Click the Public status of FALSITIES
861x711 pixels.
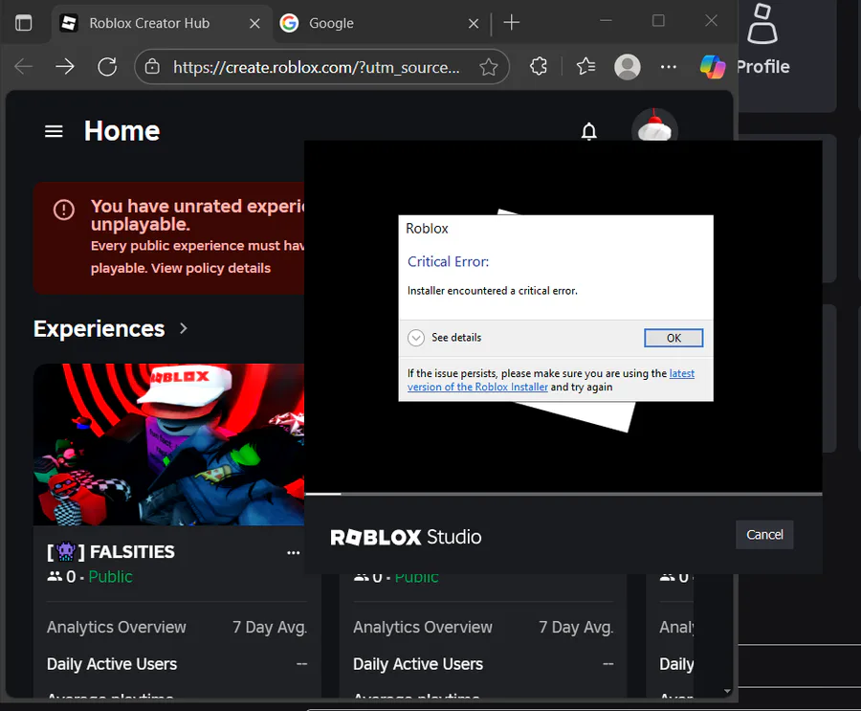tap(110, 576)
